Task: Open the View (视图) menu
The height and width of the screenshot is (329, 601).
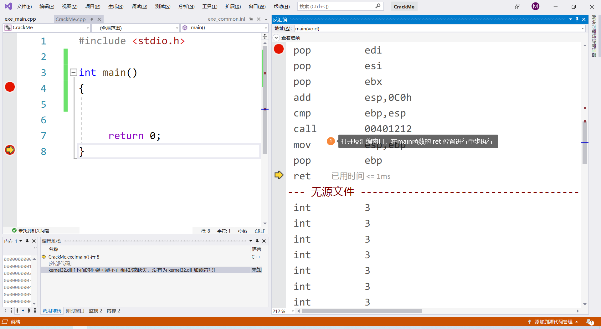Action: click(x=70, y=7)
